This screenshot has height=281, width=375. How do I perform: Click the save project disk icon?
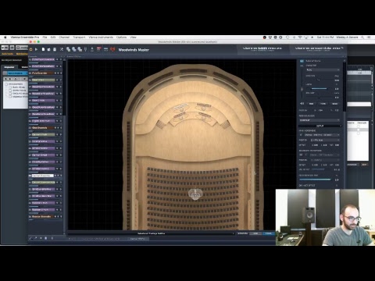click(55, 49)
